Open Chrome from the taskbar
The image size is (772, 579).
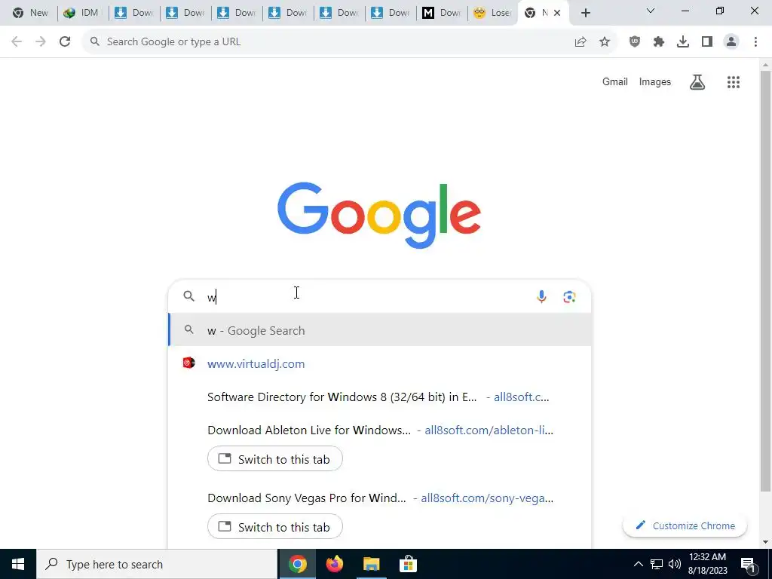pos(298,564)
